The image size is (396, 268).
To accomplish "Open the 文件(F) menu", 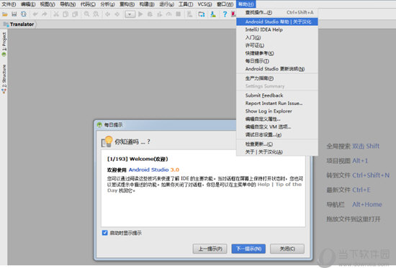I will 9,4.
